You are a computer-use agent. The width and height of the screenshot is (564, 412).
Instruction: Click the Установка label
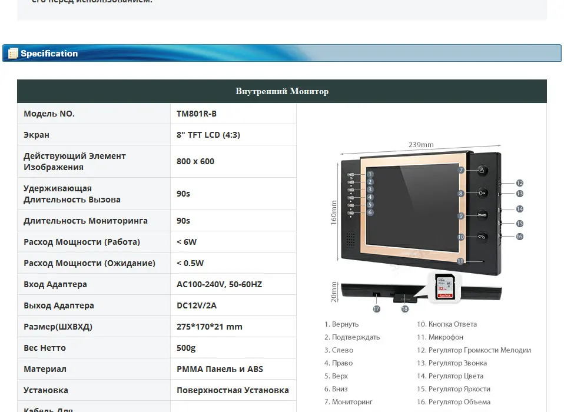pos(46,390)
